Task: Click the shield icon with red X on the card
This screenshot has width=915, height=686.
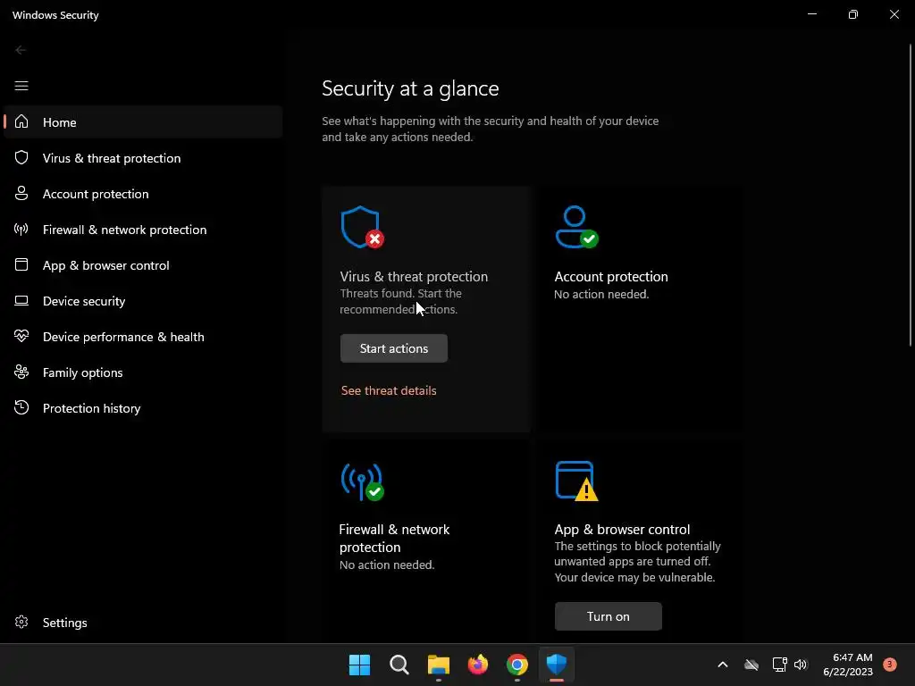Action: [x=363, y=227]
